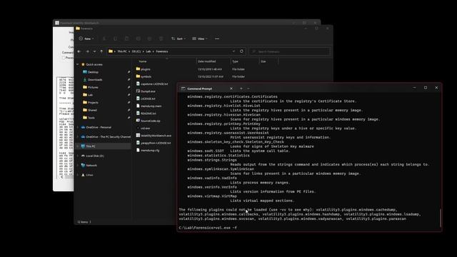This screenshot has height=257, width=457.
Task: Click the Delete icon in Explorer toolbar
Action: [x=161, y=39]
